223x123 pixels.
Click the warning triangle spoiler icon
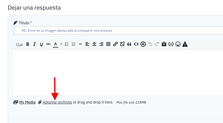click(x=185, y=44)
